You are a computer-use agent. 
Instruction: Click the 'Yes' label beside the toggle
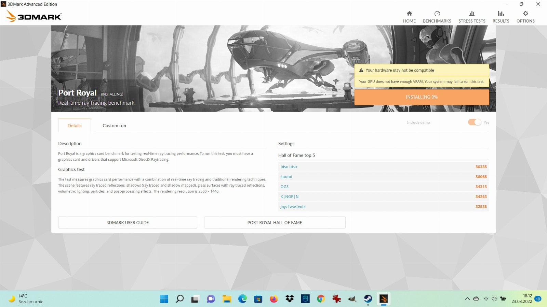tap(486, 122)
